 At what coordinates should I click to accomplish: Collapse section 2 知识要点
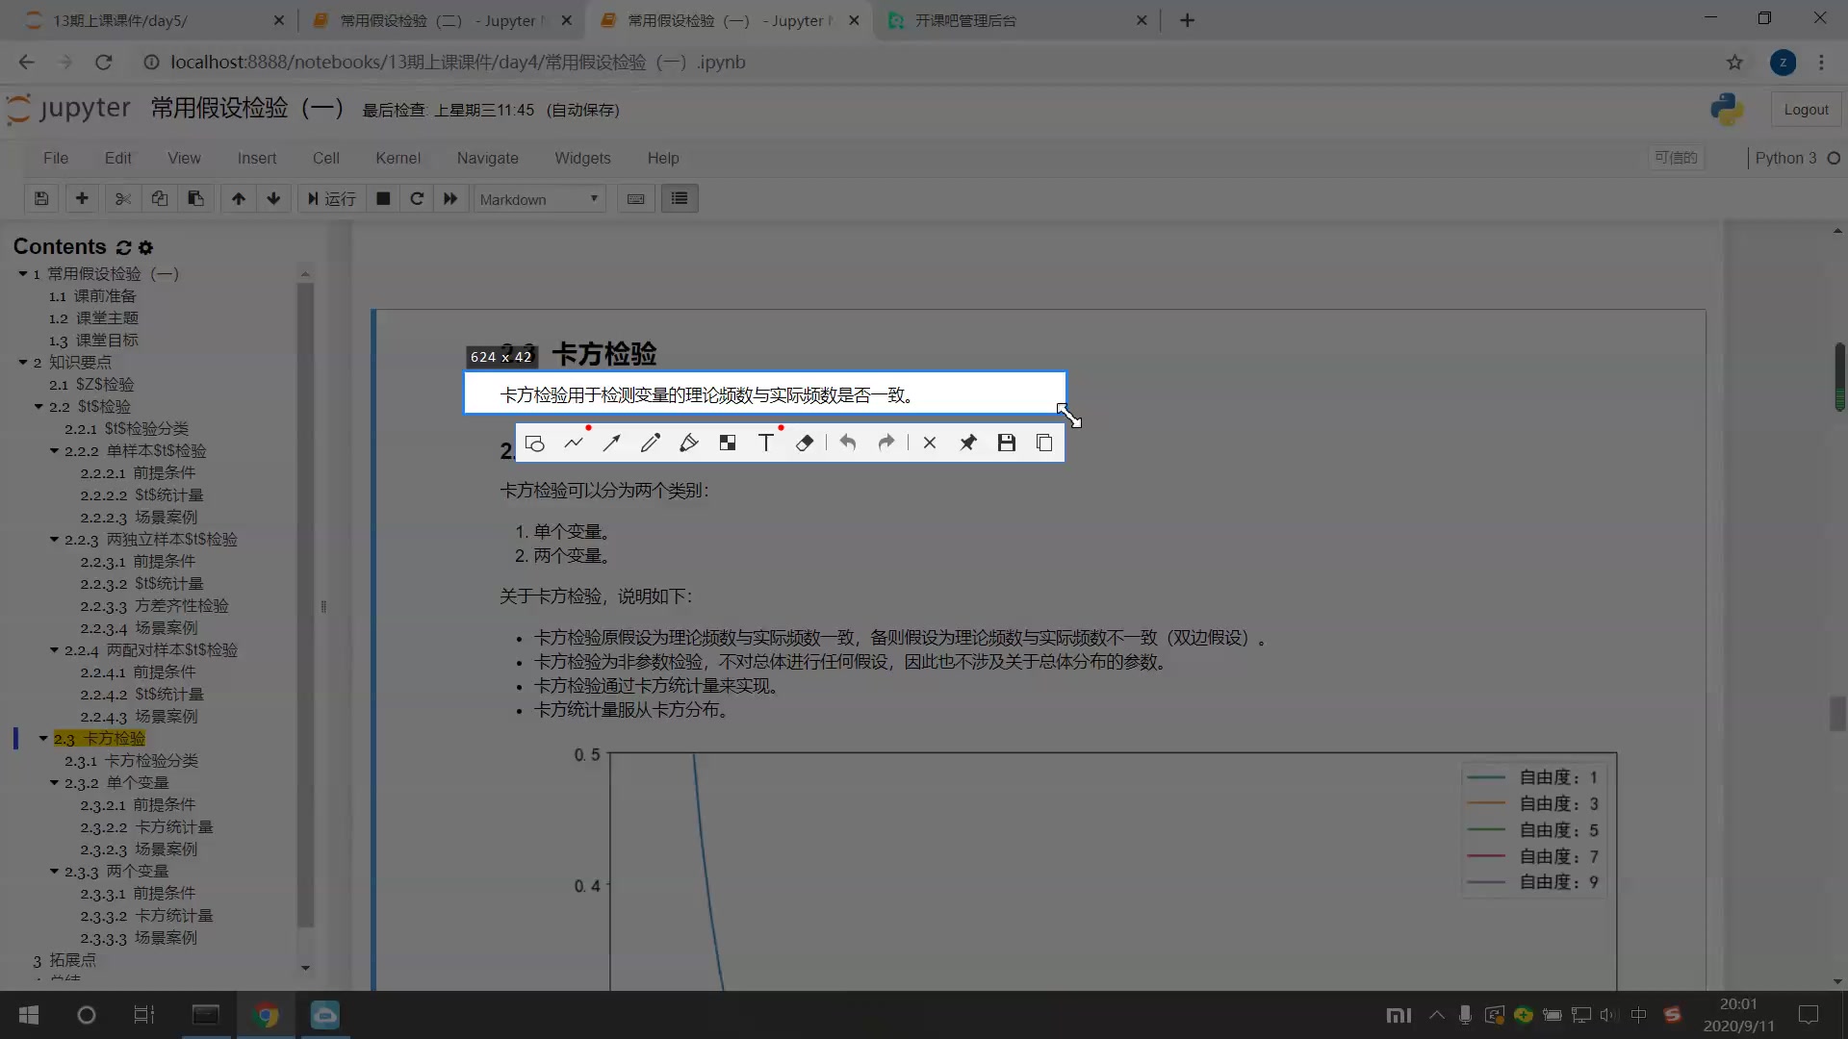point(22,363)
